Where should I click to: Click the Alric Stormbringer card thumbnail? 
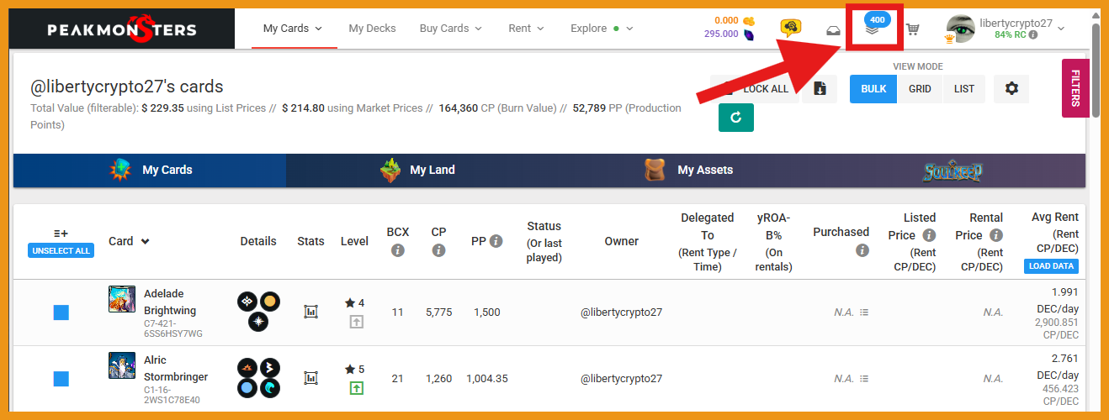122,365
